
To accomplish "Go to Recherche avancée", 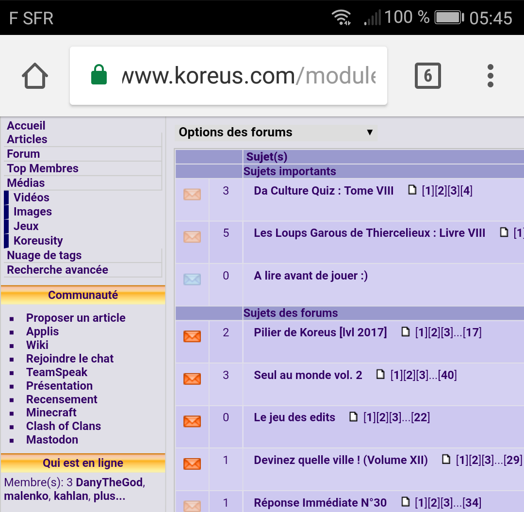I will [57, 270].
